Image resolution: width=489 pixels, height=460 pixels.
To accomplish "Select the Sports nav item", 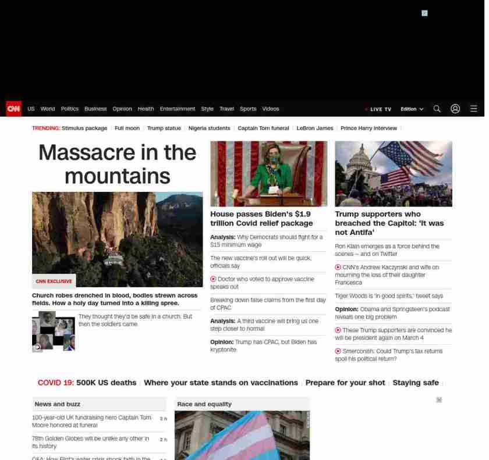I will click(x=248, y=109).
